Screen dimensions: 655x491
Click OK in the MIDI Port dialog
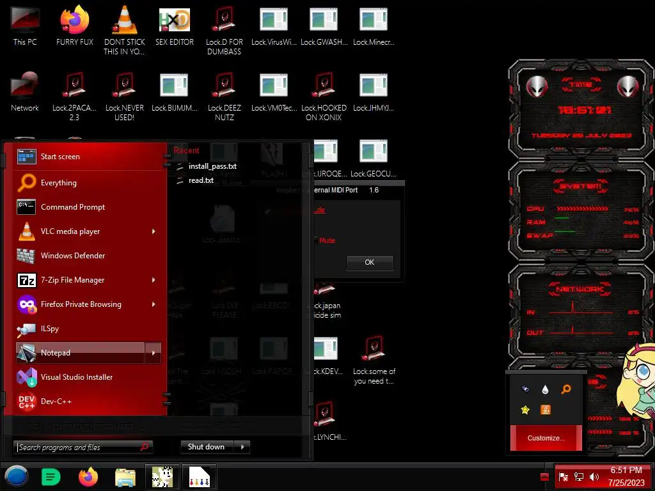pos(370,262)
